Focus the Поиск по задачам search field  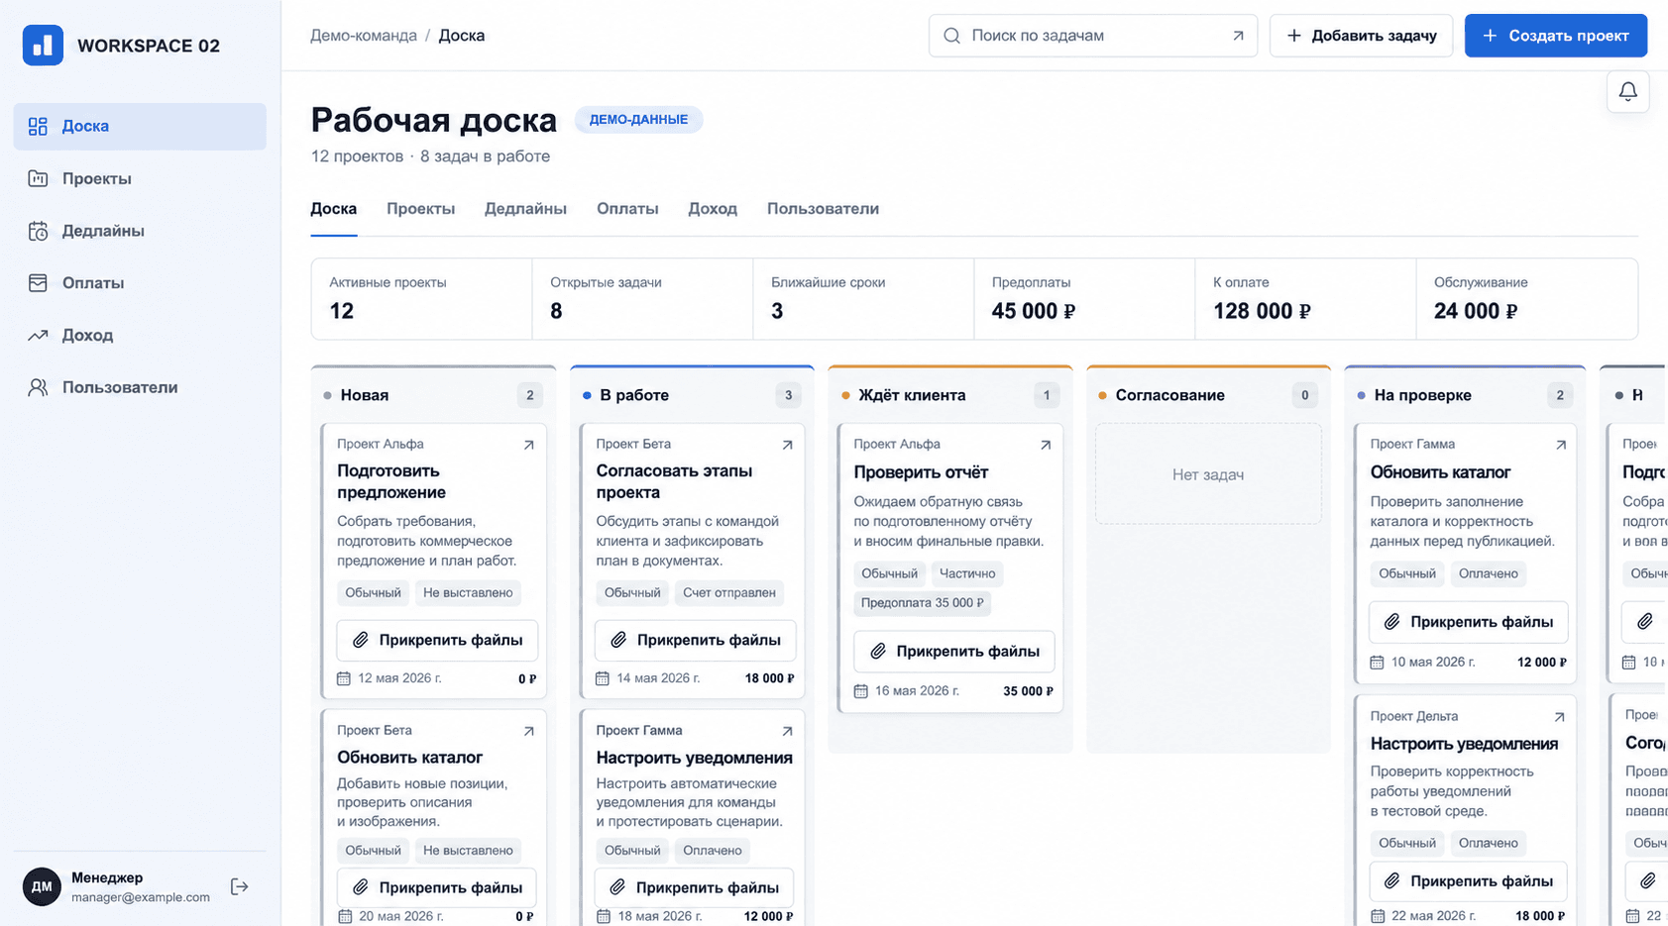[x=1093, y=36]
